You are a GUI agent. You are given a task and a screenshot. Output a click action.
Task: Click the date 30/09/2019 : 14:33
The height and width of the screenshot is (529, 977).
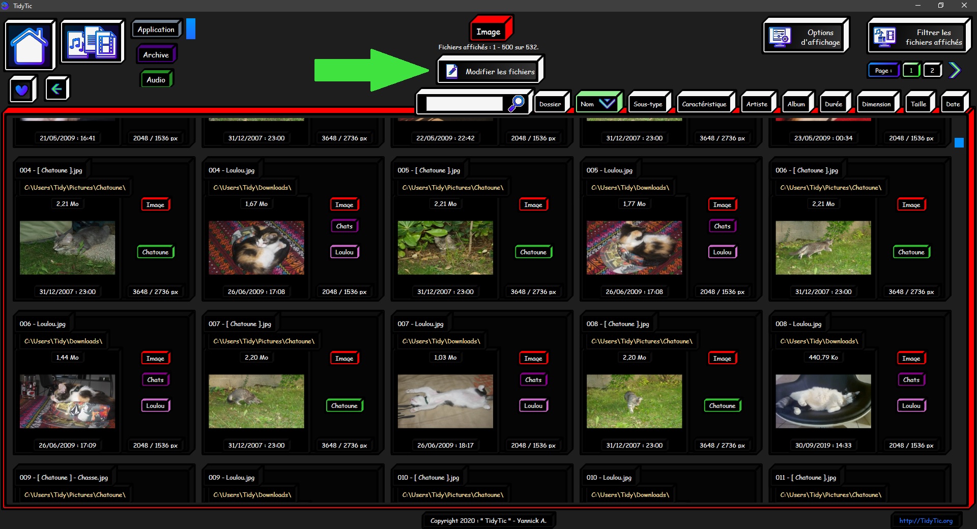(823, 445)
